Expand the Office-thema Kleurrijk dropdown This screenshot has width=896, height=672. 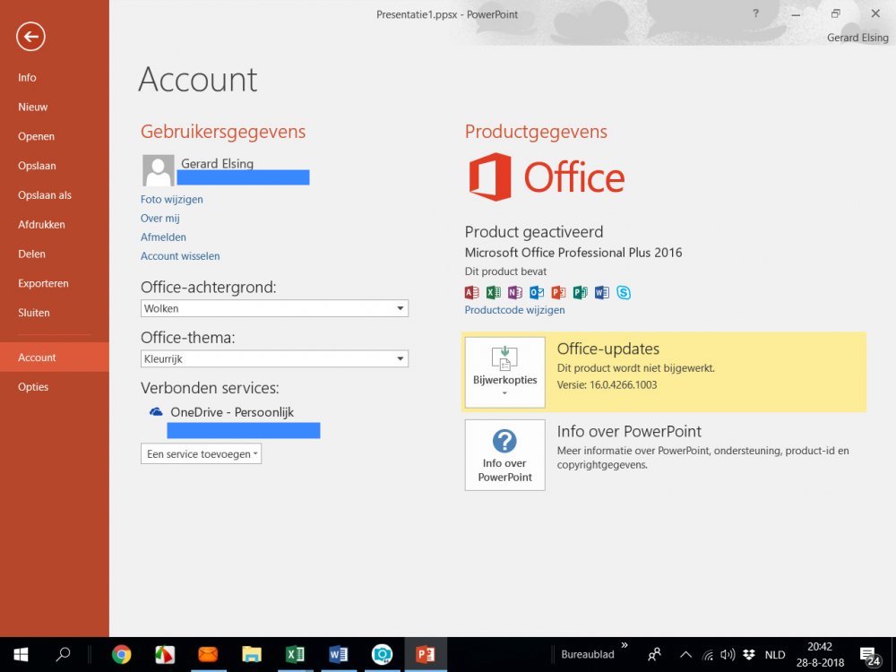click(x=400, y=358)
